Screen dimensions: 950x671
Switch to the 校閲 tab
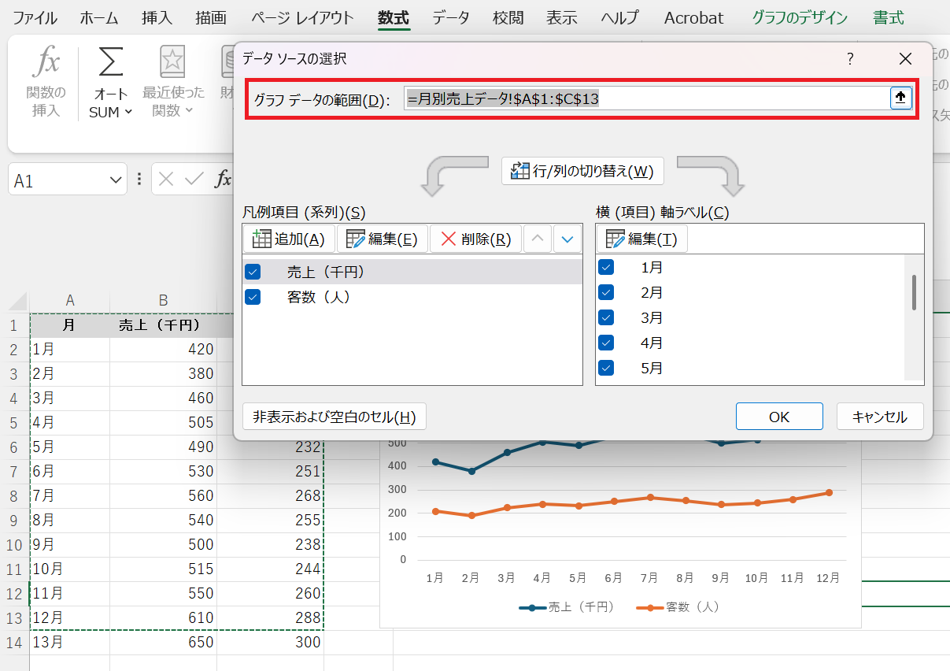[x=508, y=17]
